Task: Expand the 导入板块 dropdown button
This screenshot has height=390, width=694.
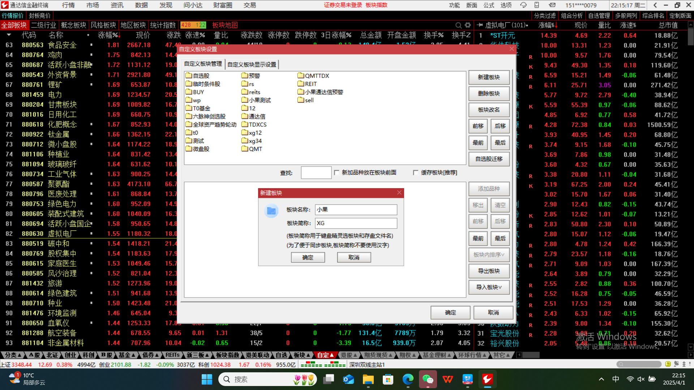Action: [x=489, y=287]
